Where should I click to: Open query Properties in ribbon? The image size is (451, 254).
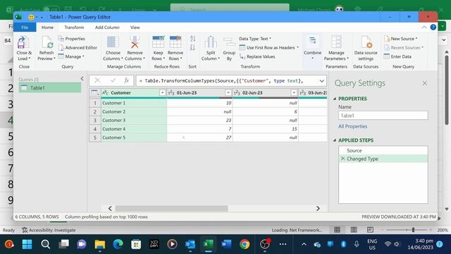pyautogui.click(x=72, y=39)
